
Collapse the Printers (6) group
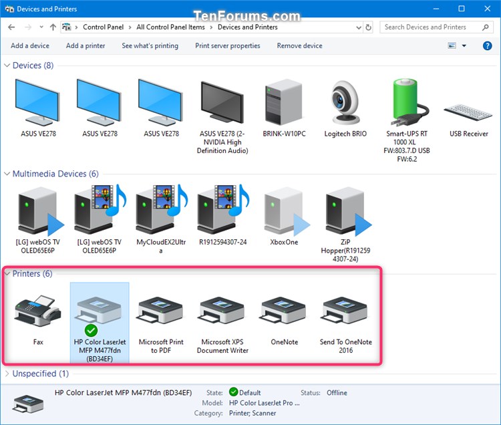[x=7, y=273]
